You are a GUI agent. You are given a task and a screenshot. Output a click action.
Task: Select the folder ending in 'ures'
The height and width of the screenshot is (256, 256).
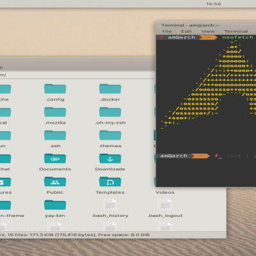[x=5, y=182]
